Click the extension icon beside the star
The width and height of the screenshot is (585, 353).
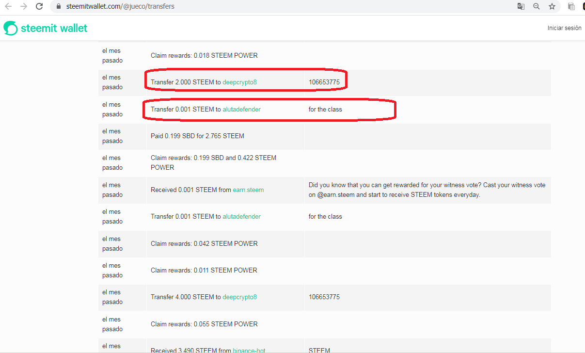[571, 6]
